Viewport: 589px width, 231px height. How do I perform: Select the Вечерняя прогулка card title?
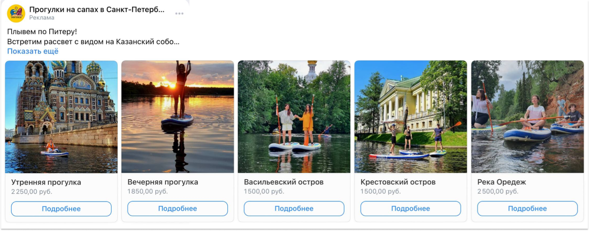tap(163, 182)
